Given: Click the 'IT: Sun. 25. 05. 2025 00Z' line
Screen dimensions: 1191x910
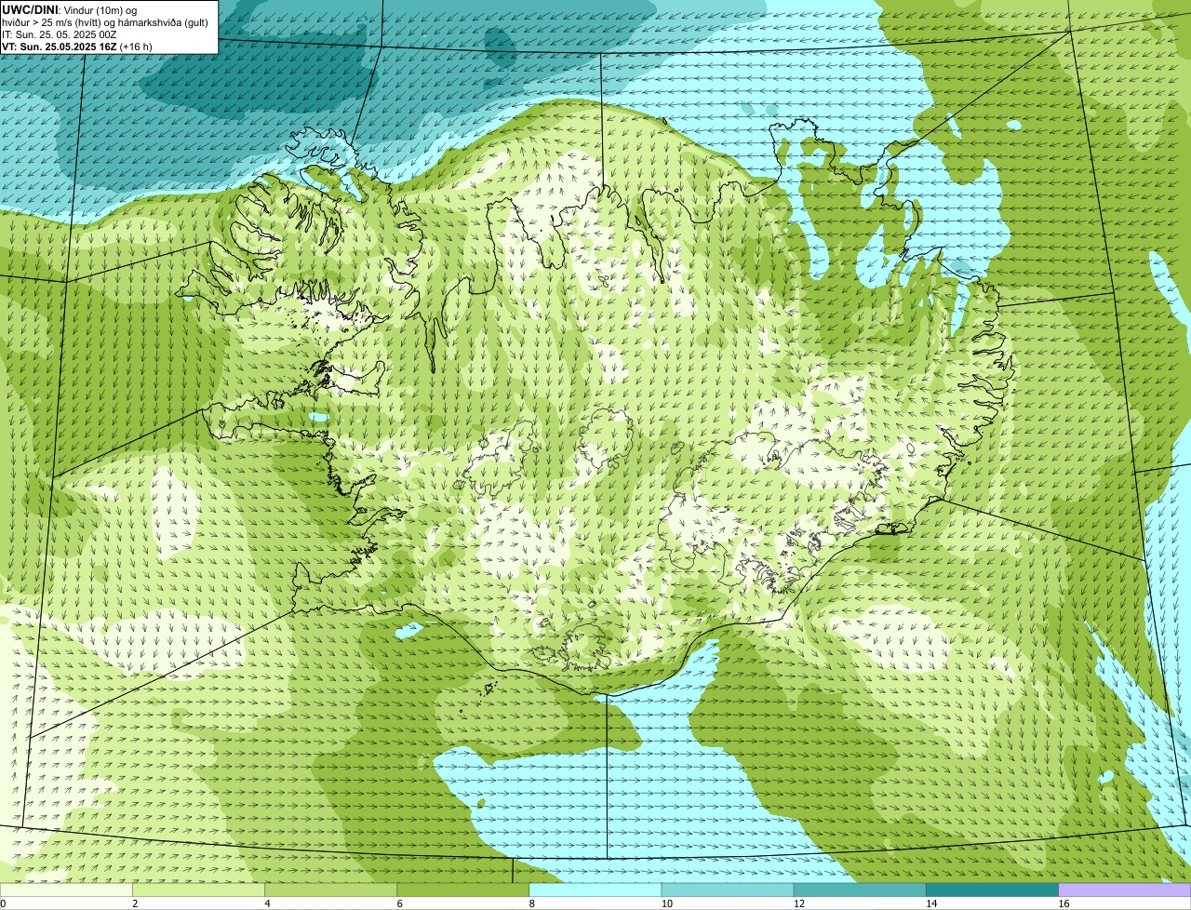Looking at the screenshot, I should pos(60,34).
